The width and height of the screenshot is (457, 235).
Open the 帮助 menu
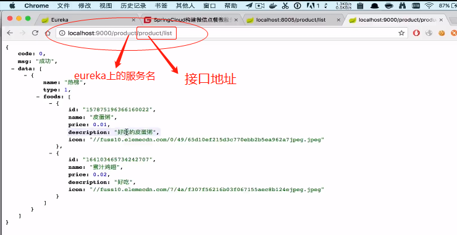click(230, 5)
